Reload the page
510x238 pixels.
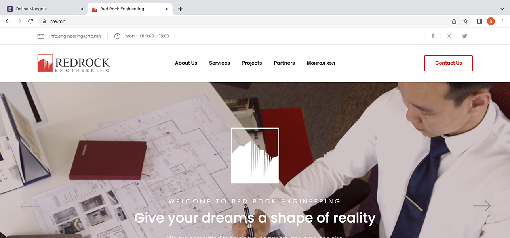coord(30,21)
